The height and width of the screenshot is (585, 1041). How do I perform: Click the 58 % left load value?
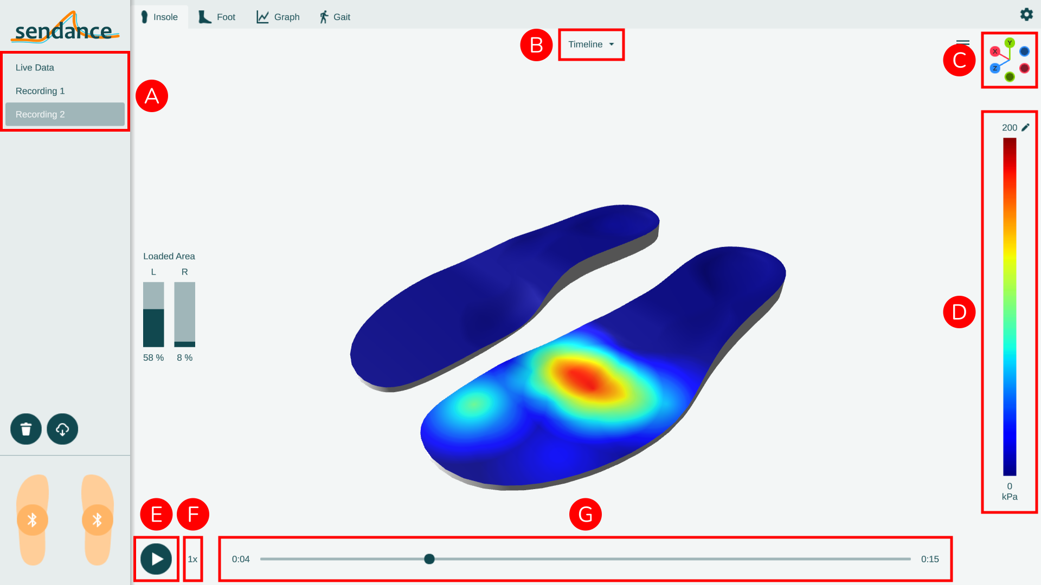(153, 358)
